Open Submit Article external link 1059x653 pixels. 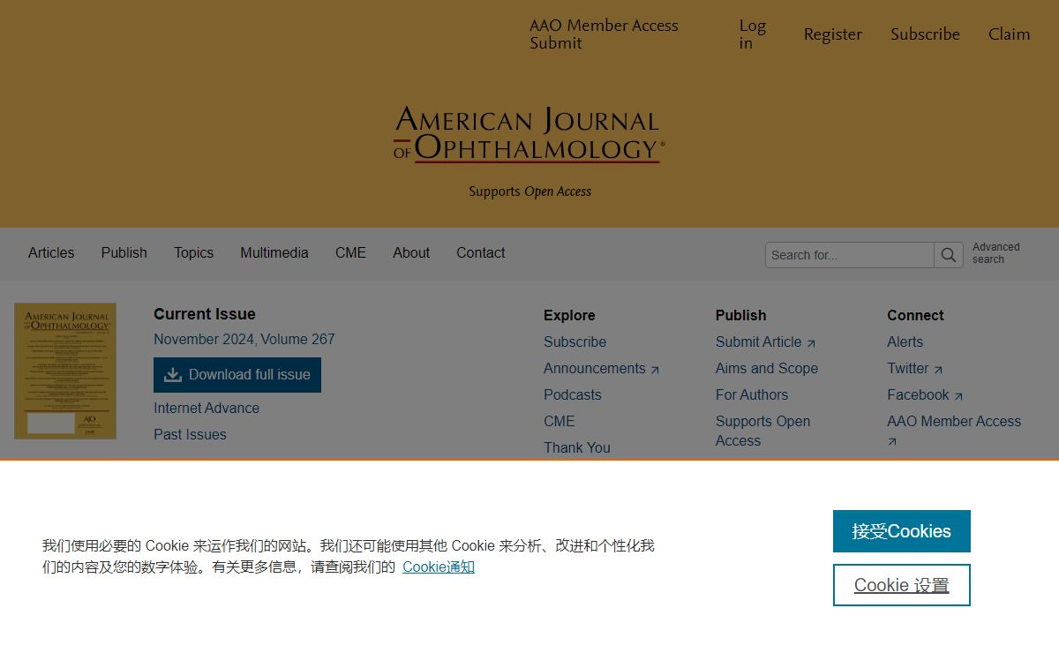pos(766,342)
